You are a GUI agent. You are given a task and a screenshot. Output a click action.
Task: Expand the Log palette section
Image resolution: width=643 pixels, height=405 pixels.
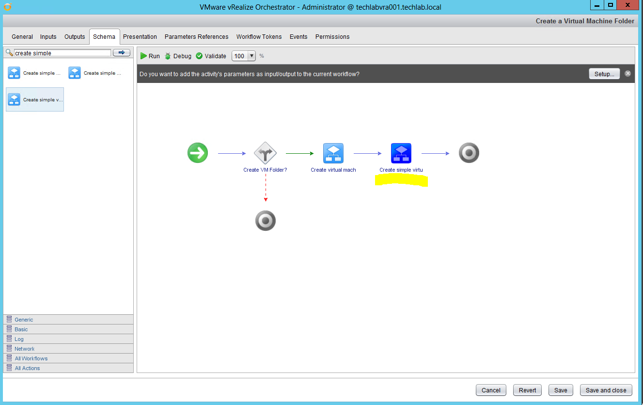[x=68, y=339]
